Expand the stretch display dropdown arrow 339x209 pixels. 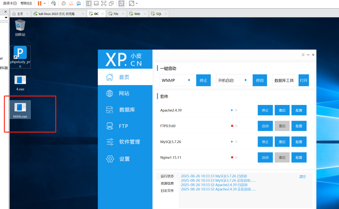pos(137,3)
